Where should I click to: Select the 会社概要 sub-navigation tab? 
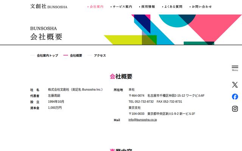[76, 55]
